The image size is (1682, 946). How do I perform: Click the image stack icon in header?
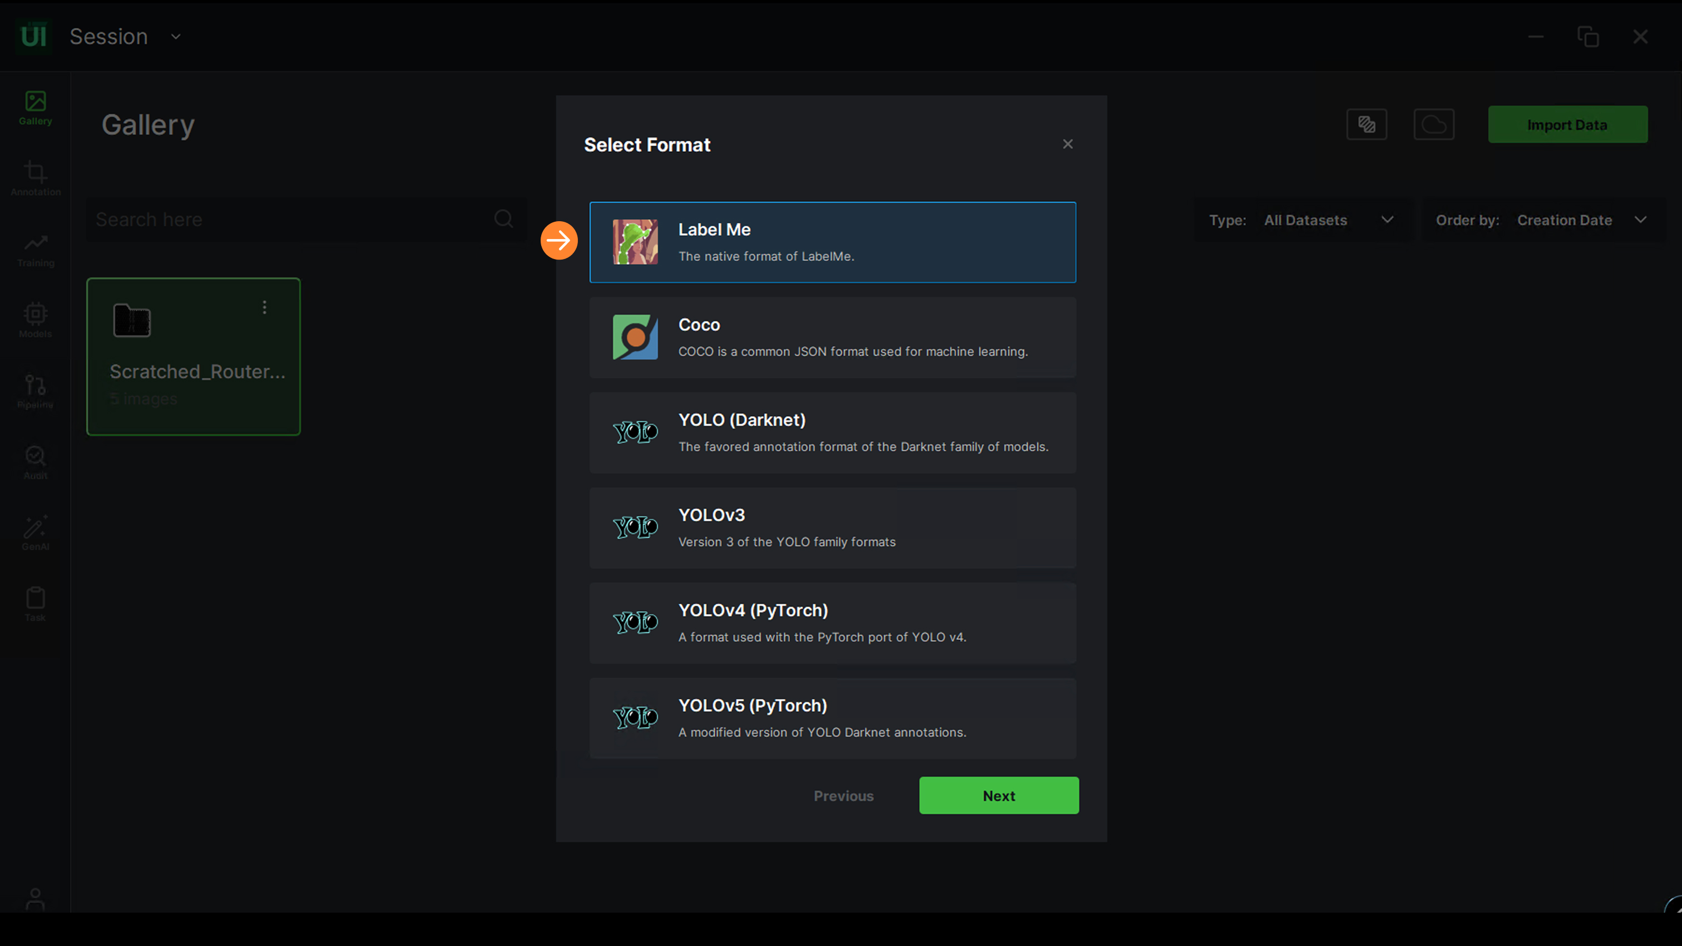coord(1366,124)
